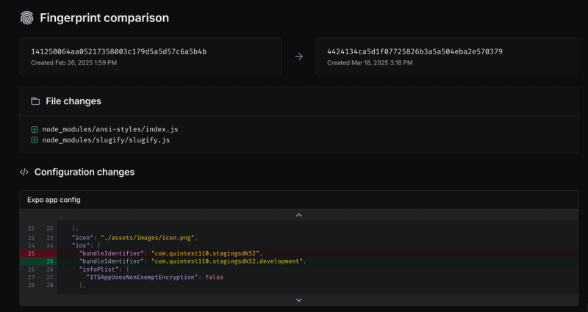Click the removed bundleIdentifier line 25
The width and height of the screenshot is (588, 312).
pos(299,253)
